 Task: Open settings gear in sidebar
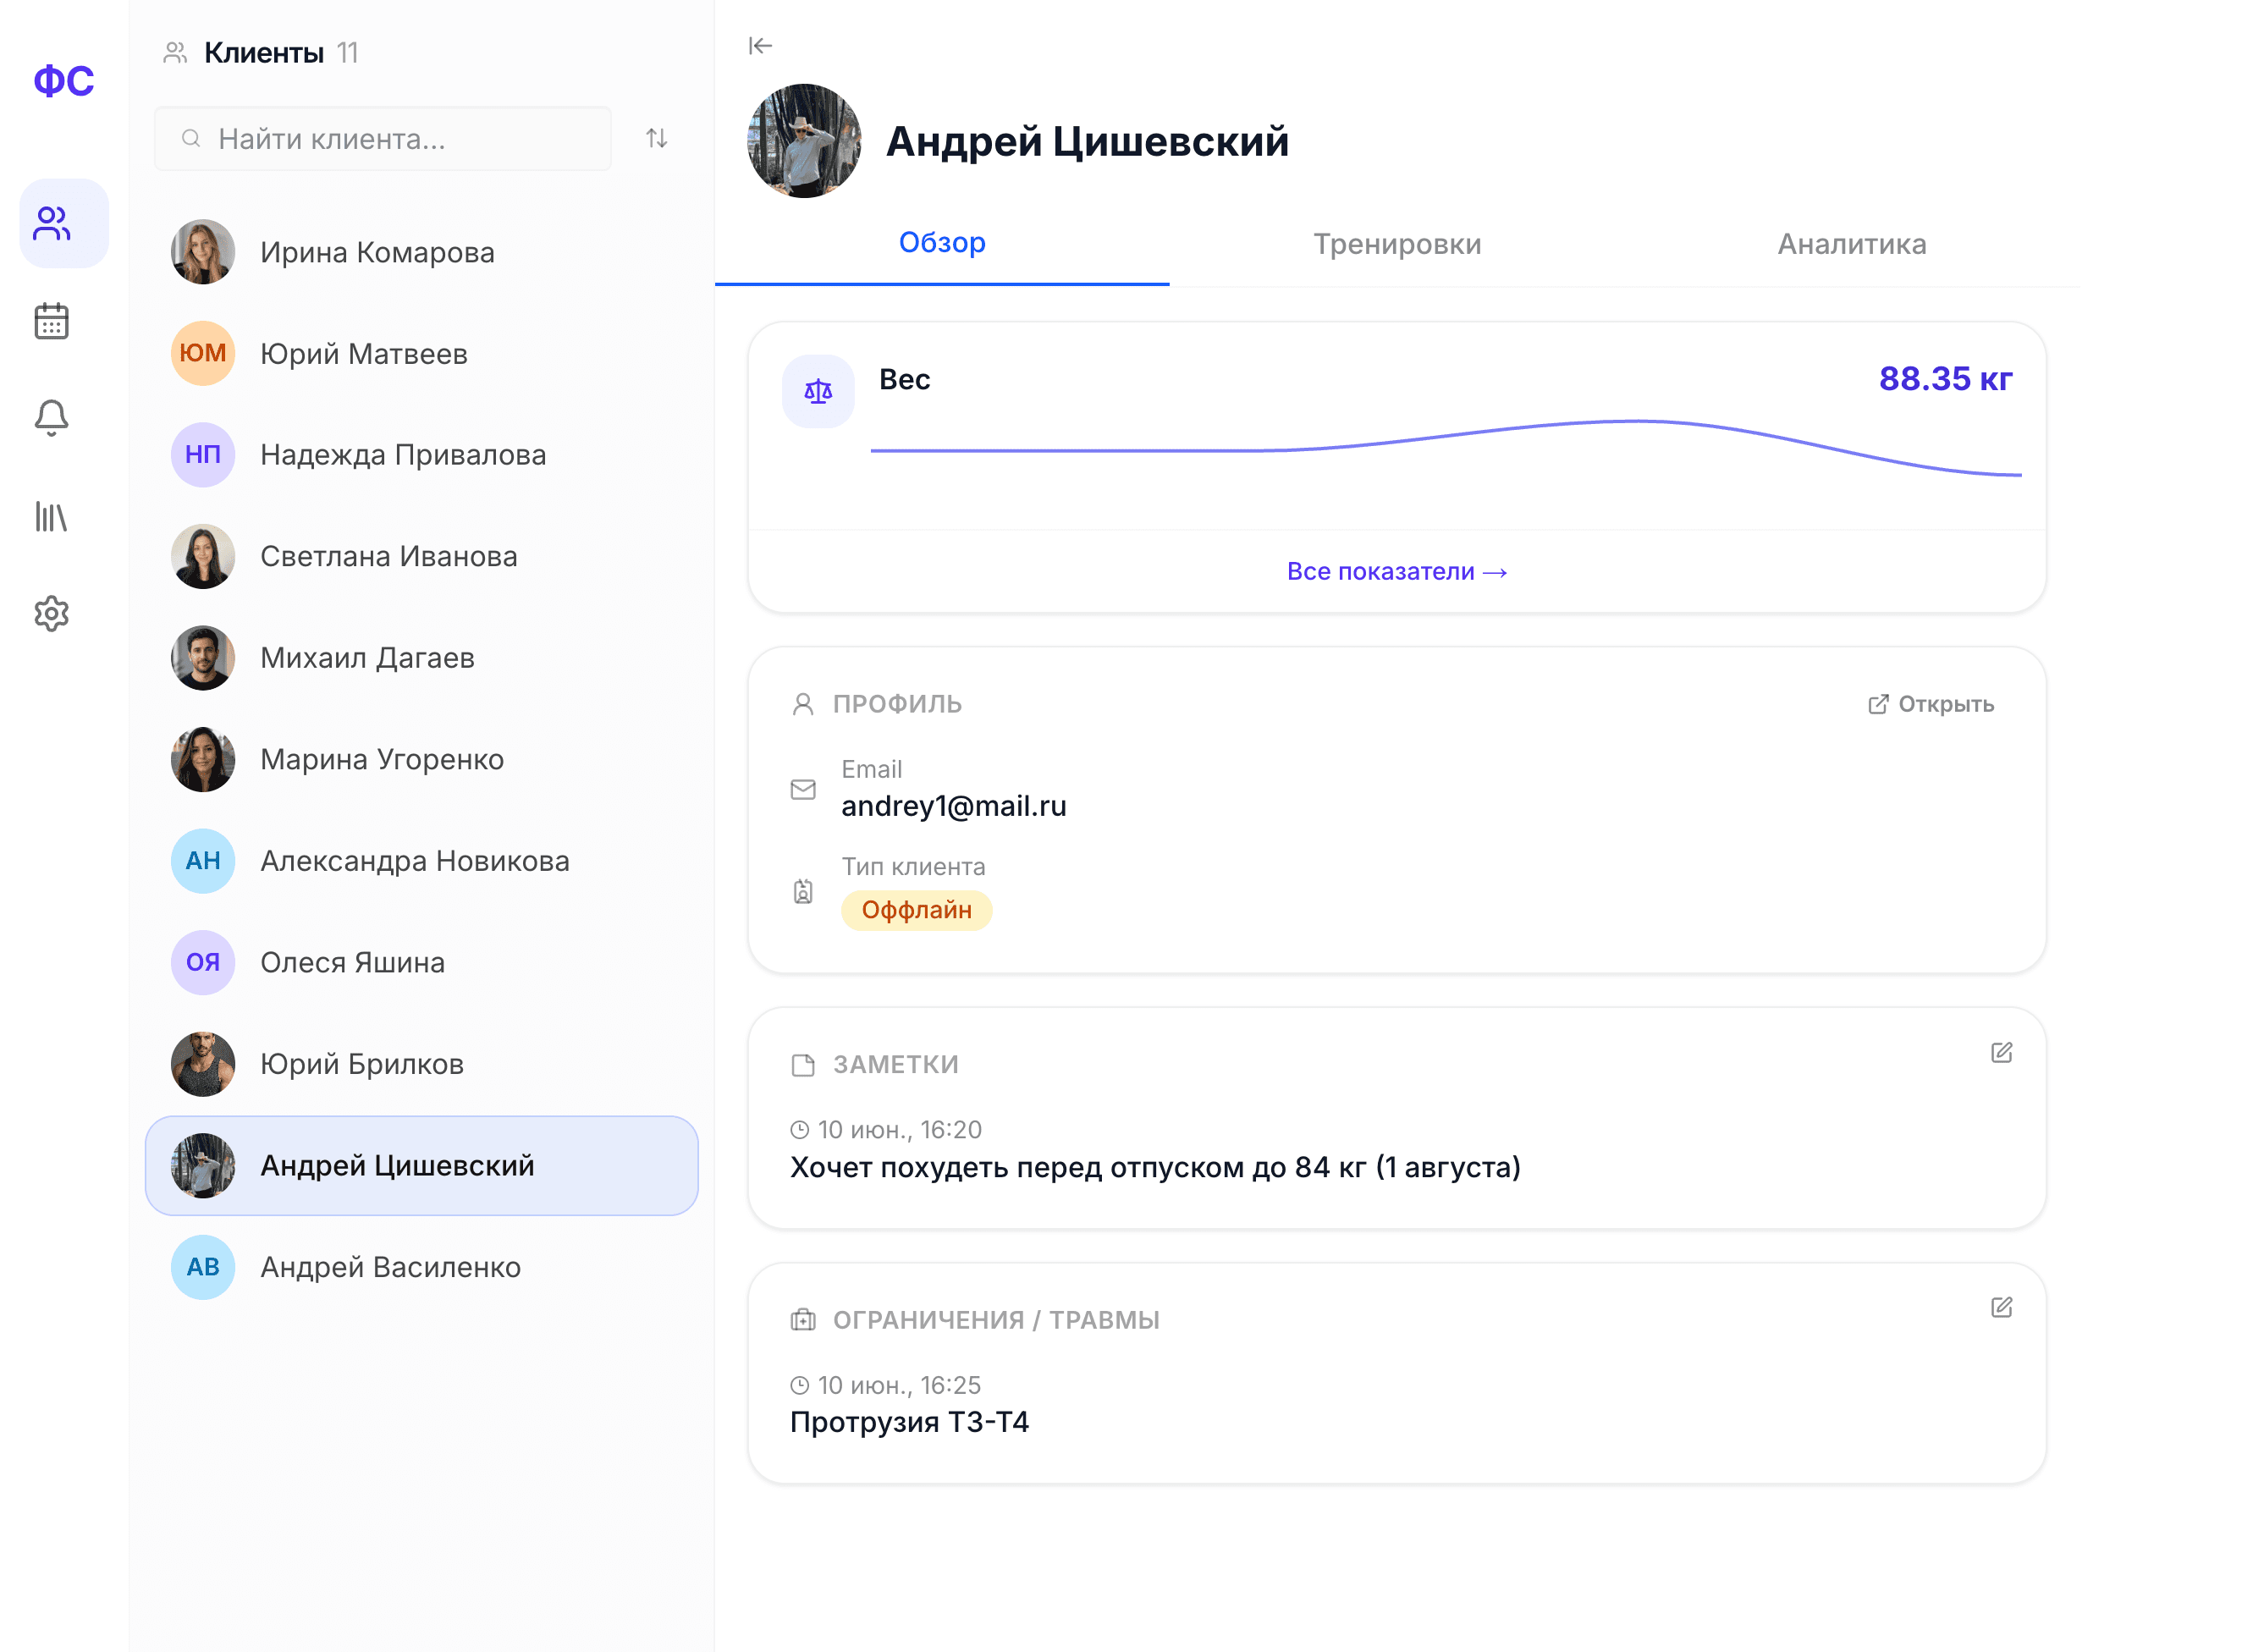52,613
